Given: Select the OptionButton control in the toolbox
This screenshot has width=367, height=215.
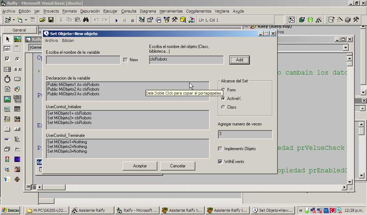Looking at the screenshot, I should (x=17, y=59).
